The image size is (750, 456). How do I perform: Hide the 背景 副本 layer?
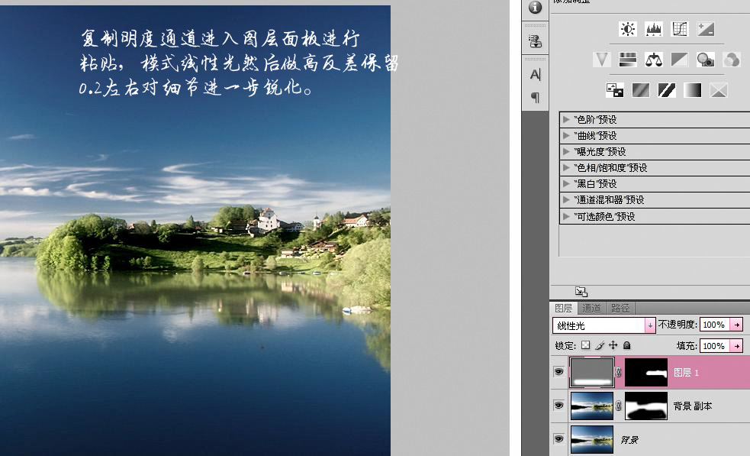tap(558, 406)
